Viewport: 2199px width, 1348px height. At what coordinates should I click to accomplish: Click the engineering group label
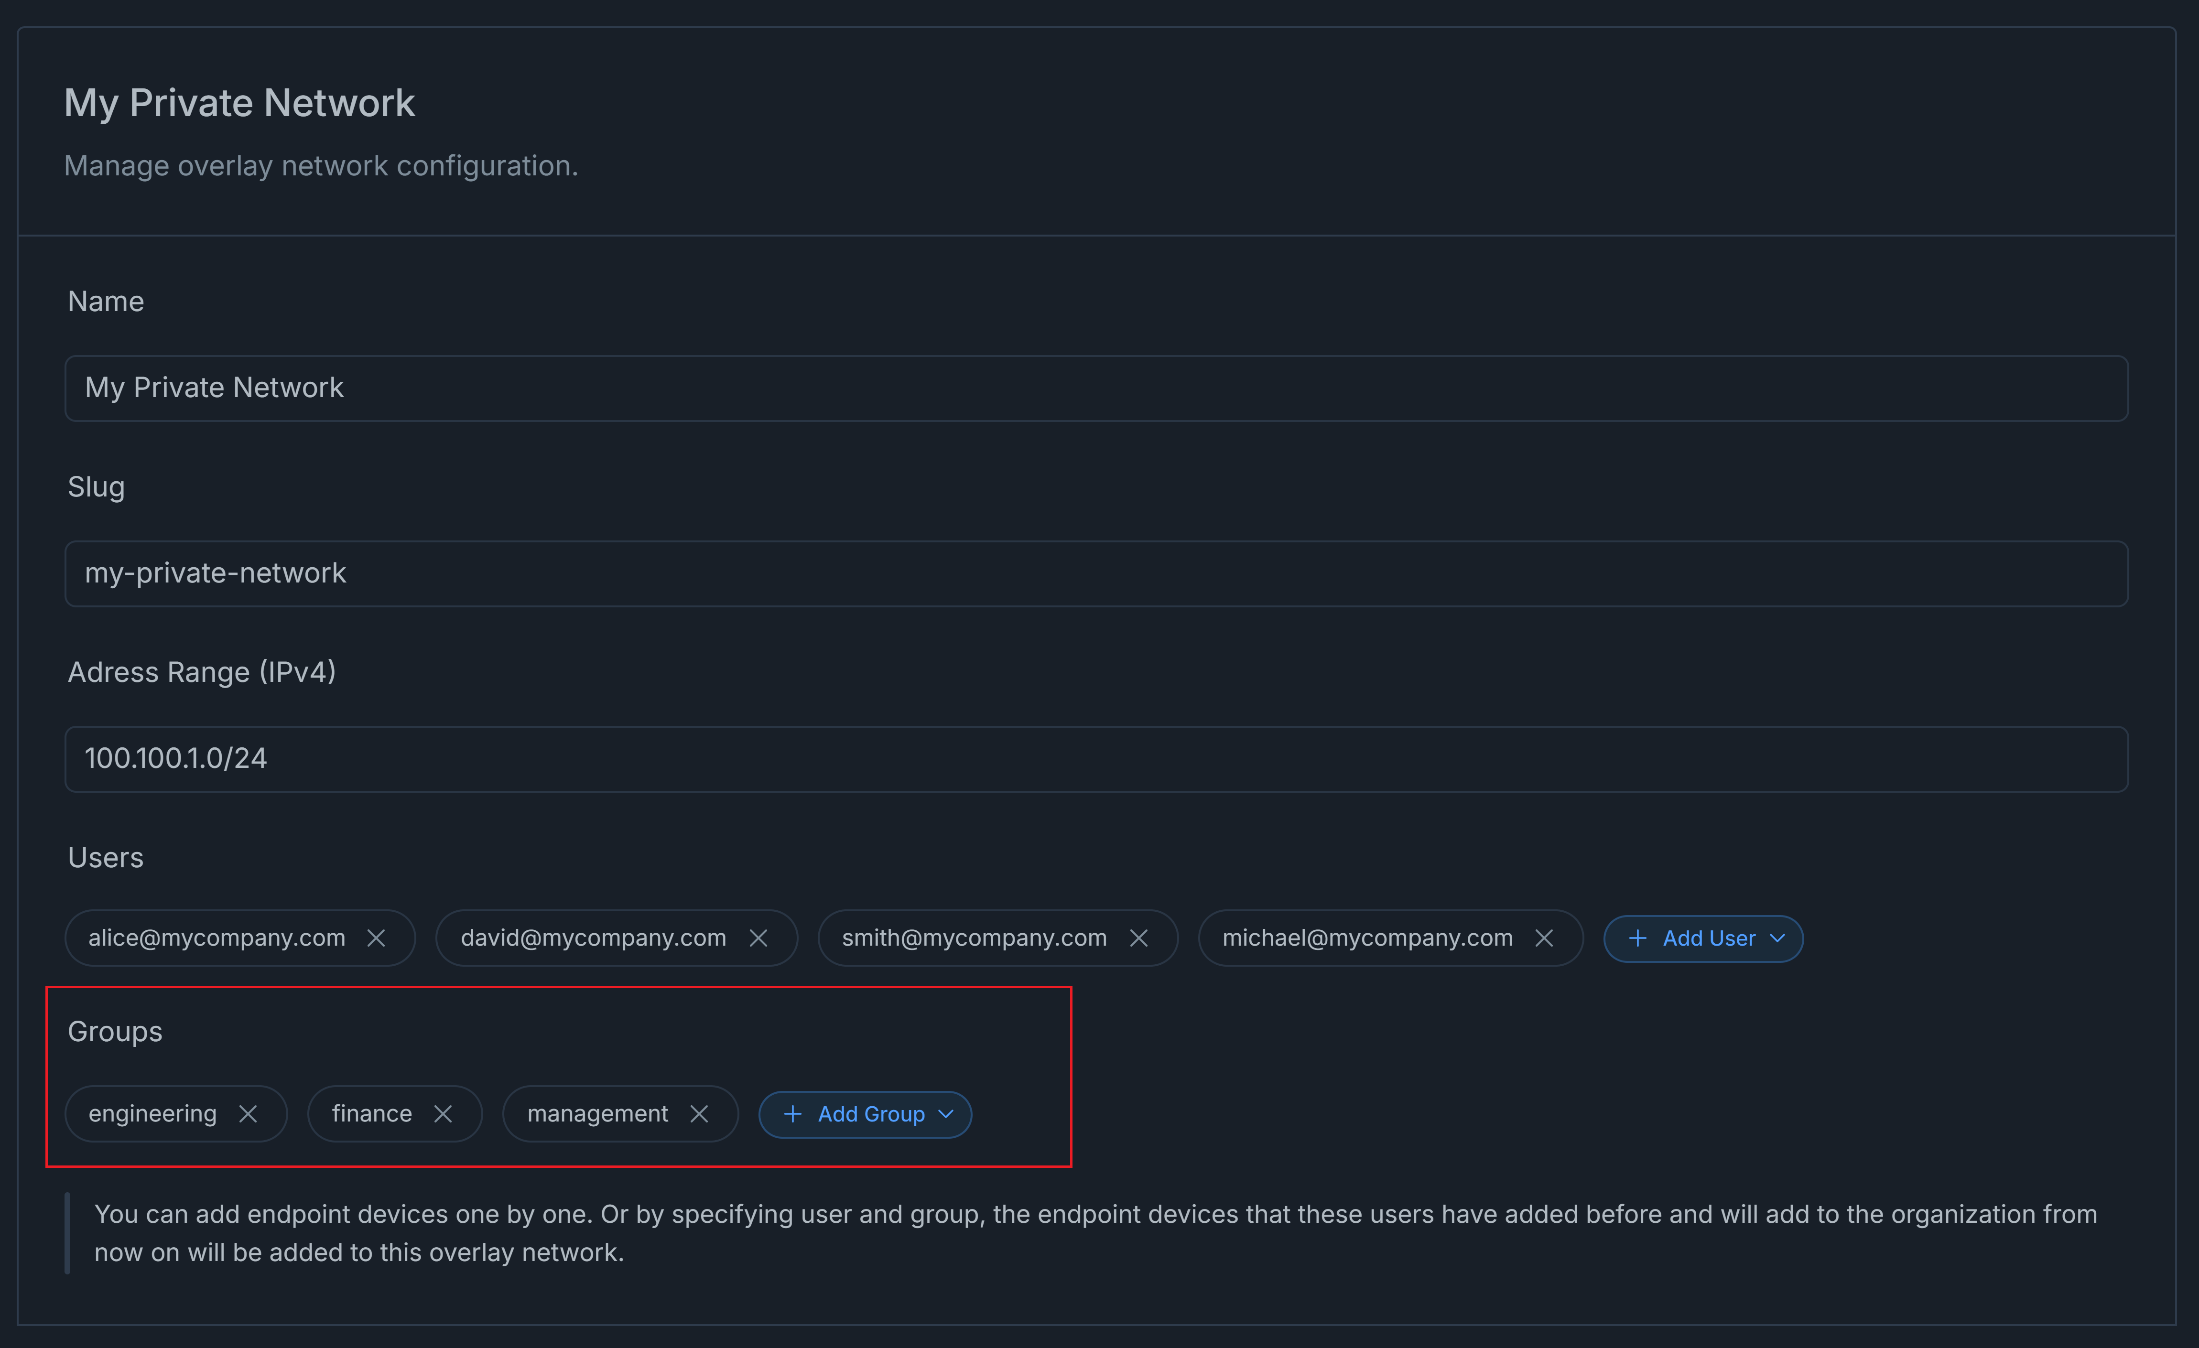pos(152,1113)
